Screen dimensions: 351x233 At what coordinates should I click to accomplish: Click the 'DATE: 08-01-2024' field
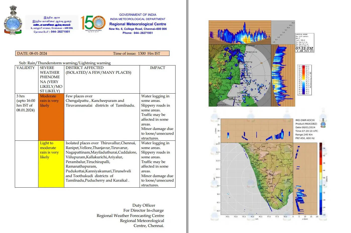coord(32,53)
